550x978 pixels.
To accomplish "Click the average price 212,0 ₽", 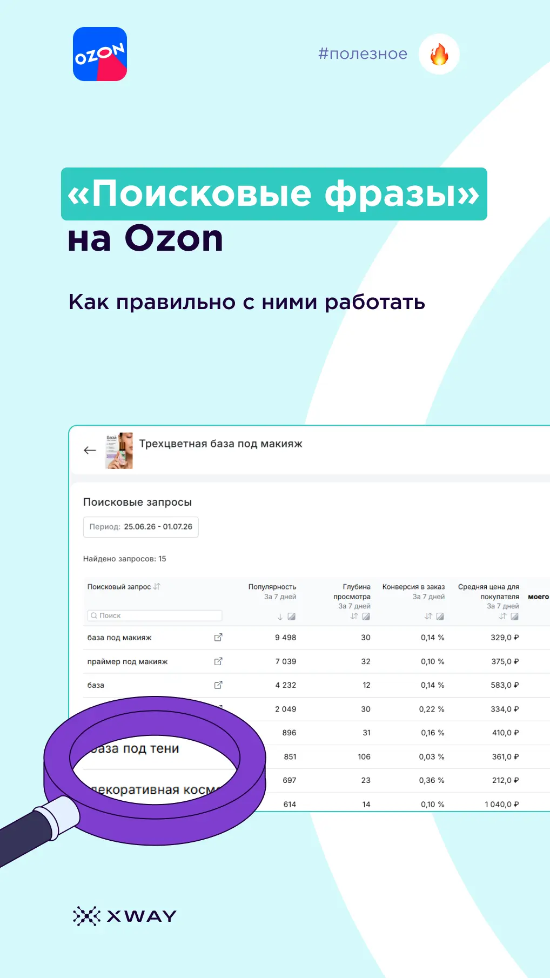I will (x=505, y=780).
